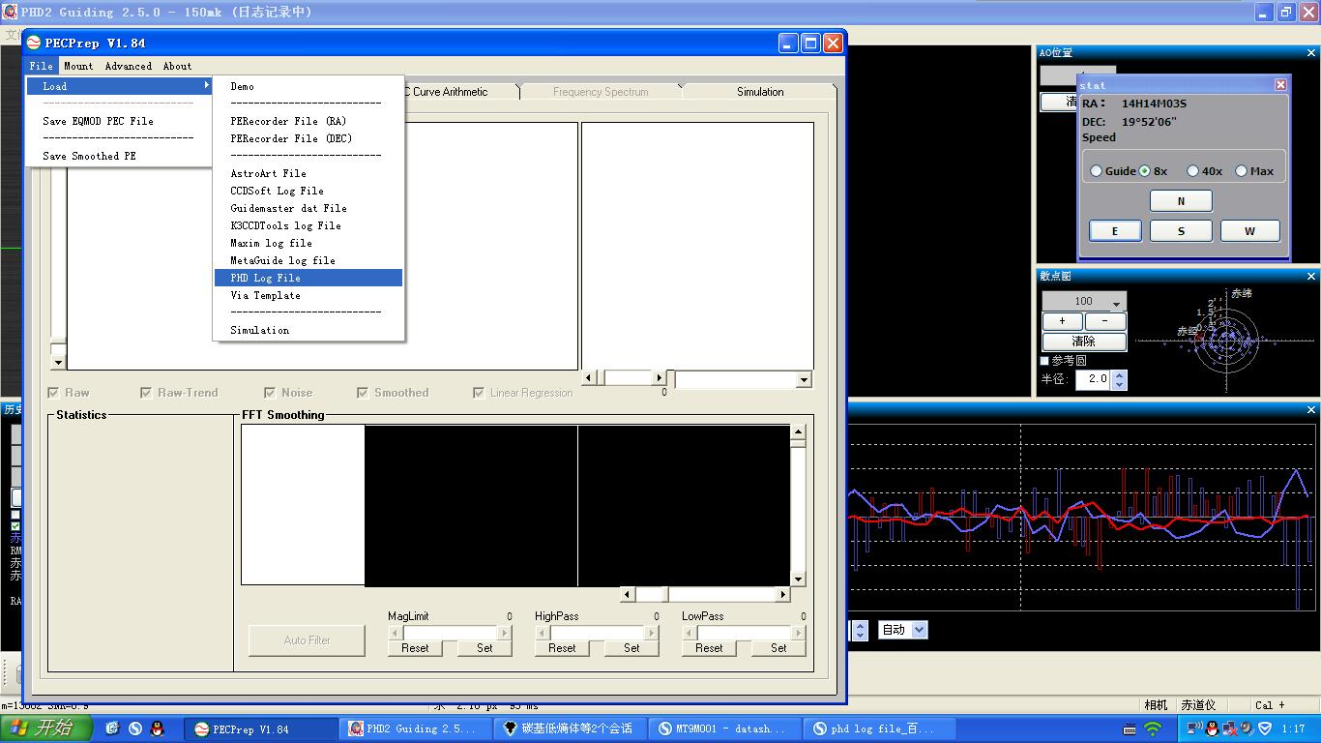
Task: Open the combo box below the right plot
Action: pos(742,379)
